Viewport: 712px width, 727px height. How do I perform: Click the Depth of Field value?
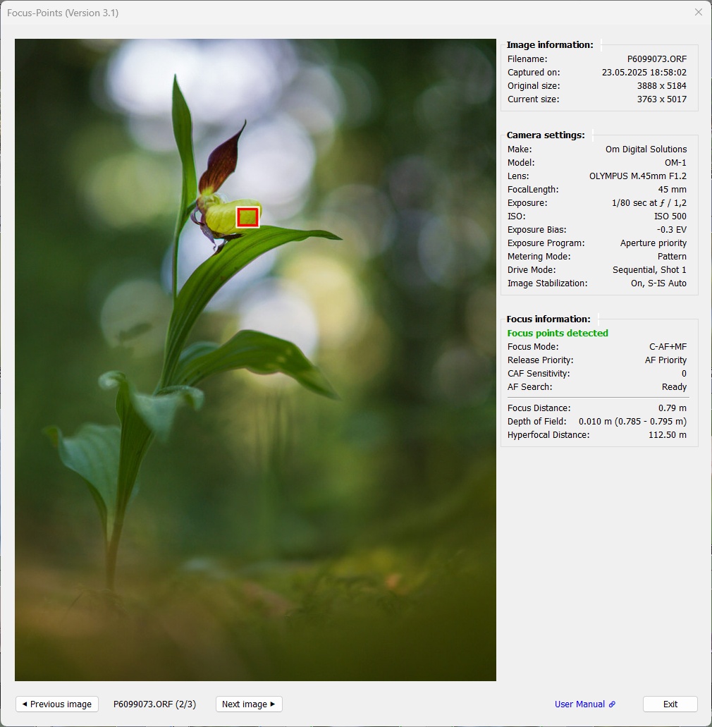point(632,422)
